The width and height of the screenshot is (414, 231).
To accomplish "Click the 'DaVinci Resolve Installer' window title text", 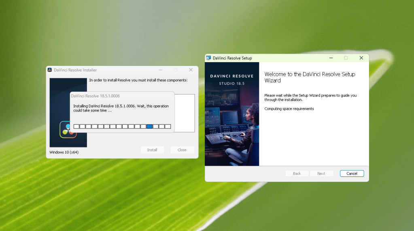I will [x=75, y=70].
